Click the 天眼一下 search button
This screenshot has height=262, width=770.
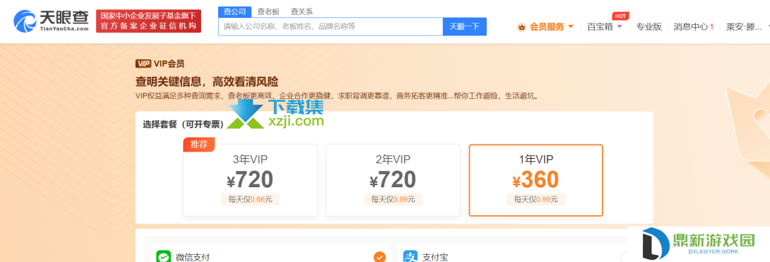click(465, 26)
